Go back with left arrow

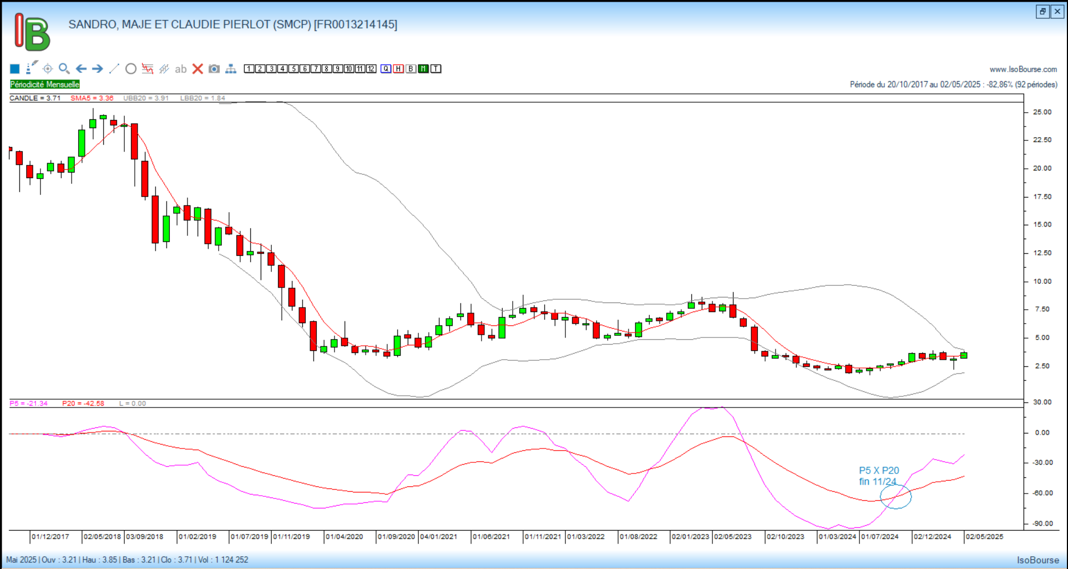coord(81,69)
